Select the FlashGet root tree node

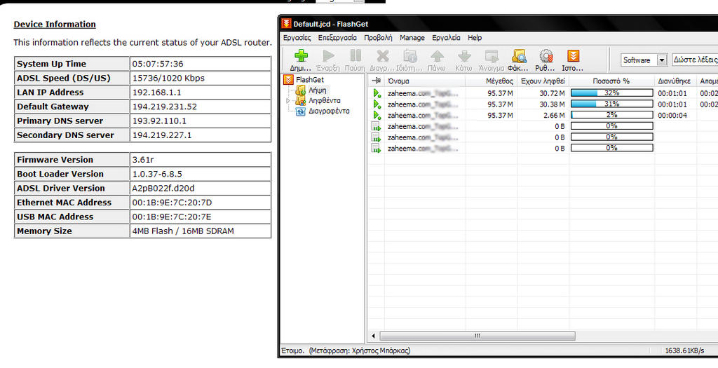(309, 80)
